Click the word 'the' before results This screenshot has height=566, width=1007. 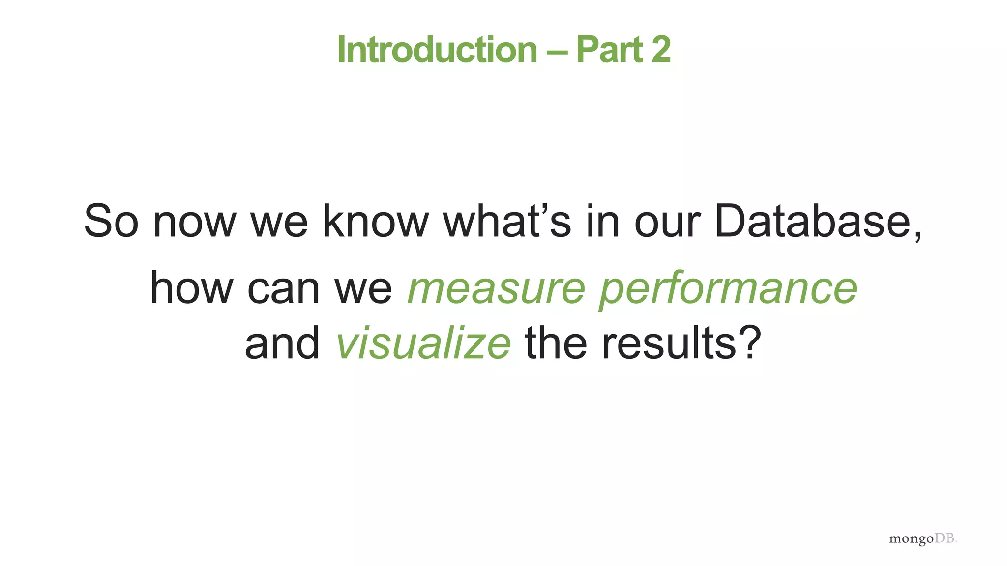(x=556, y=343)
